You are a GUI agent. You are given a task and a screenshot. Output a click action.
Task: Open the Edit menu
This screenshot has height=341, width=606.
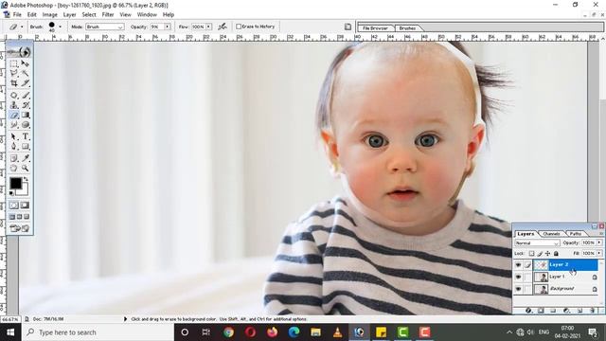31,15
